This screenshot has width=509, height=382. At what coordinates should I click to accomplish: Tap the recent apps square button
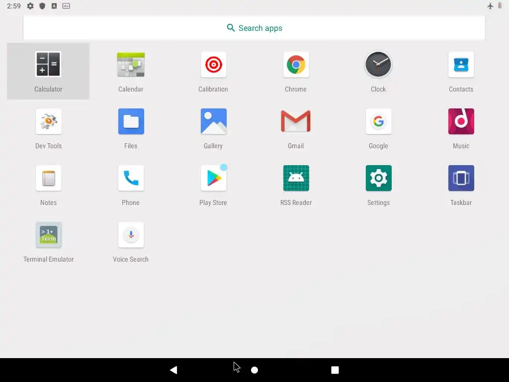(335, 370)
